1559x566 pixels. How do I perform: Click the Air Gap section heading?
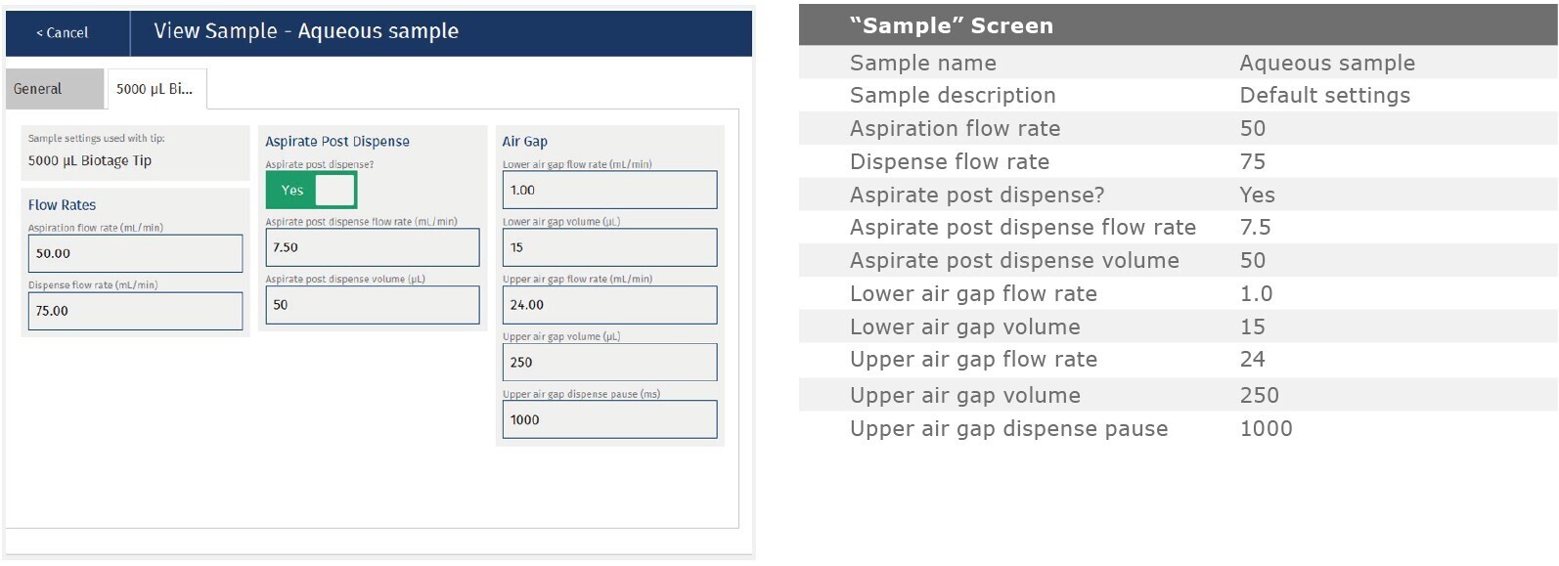click(524, 142)
